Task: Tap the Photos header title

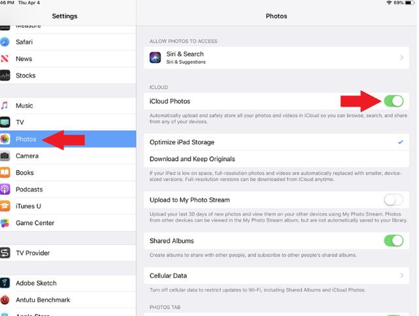Action: pyautogui.click(x=276, y=16)
